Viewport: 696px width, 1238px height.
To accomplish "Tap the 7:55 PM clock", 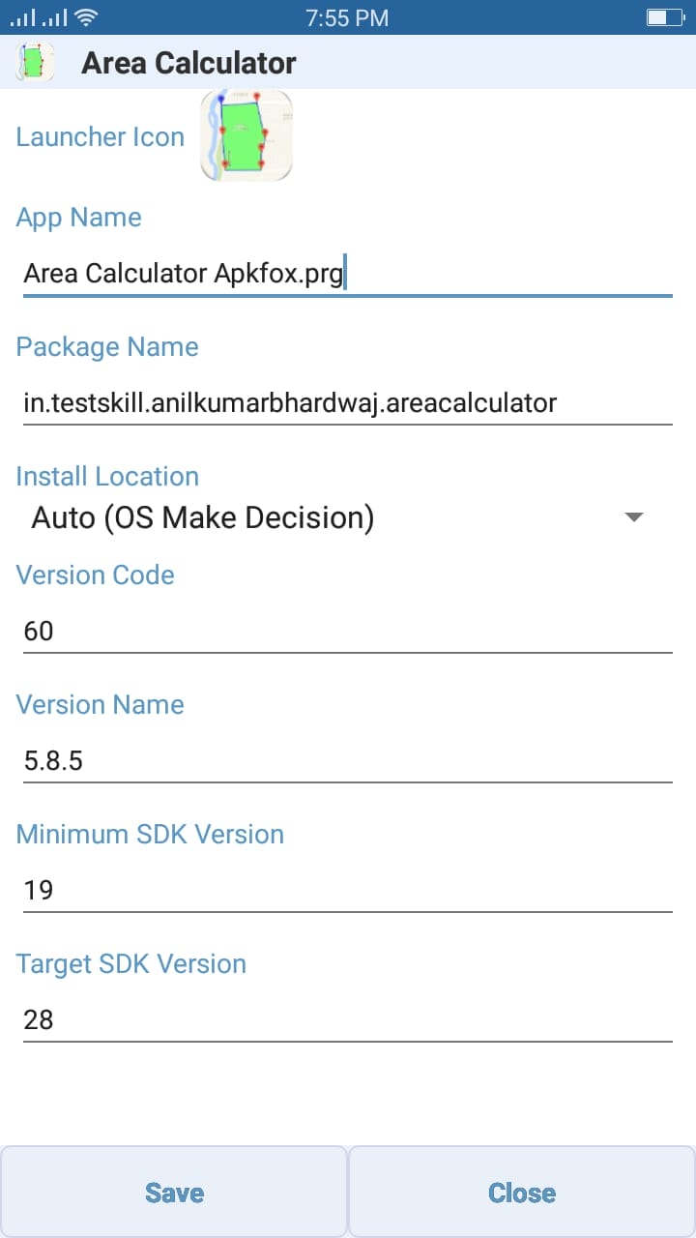I will coord(347,17).
